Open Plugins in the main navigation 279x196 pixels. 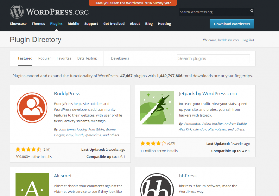[56, 24]
